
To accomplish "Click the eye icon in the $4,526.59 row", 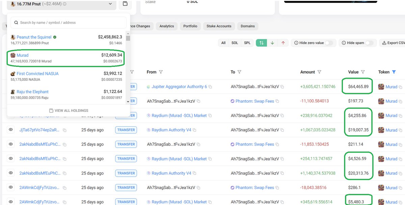I will [11, 158].
